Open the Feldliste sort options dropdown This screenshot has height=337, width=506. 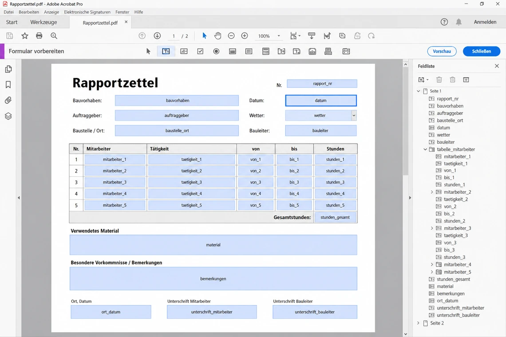pyautogui.click(x=427, y=80)
